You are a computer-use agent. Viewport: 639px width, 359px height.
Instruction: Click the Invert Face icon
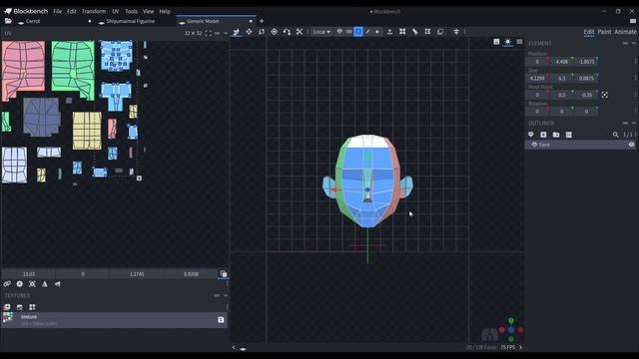pyautogui.click(x=440, y=32)
